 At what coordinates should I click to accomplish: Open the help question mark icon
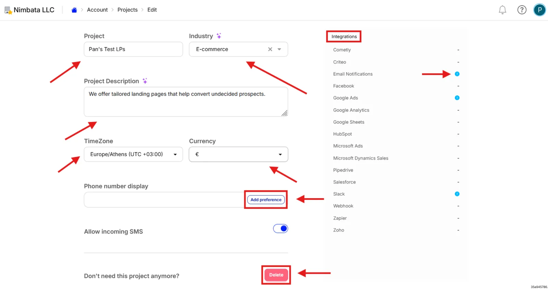522,10
